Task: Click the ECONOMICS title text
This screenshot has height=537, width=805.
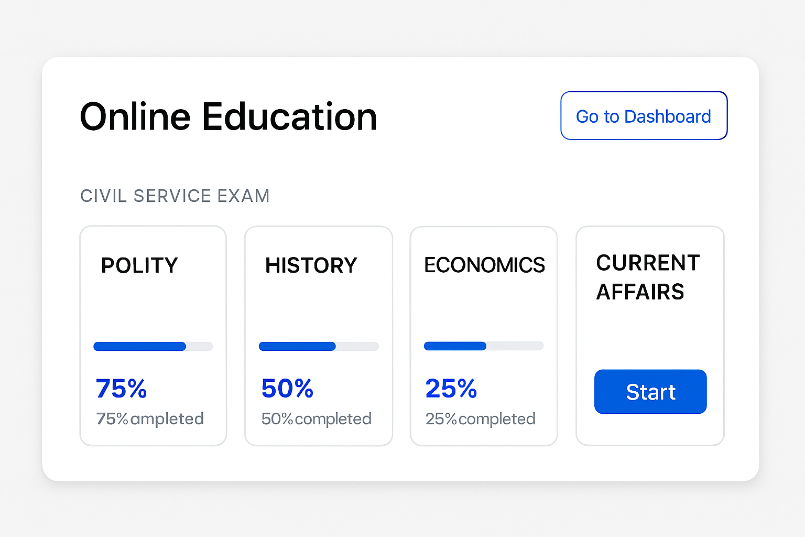Action: tap(484, 265)
